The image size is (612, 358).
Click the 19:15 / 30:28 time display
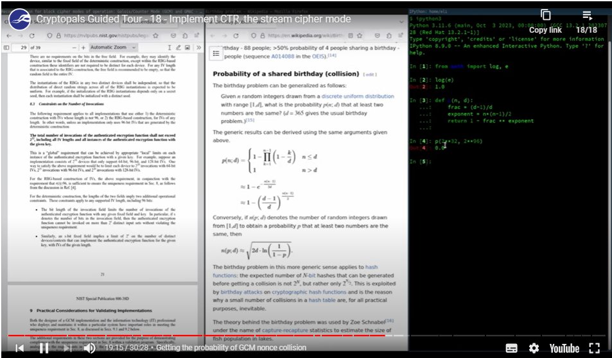pyautogui.click(x=127, y=348)
